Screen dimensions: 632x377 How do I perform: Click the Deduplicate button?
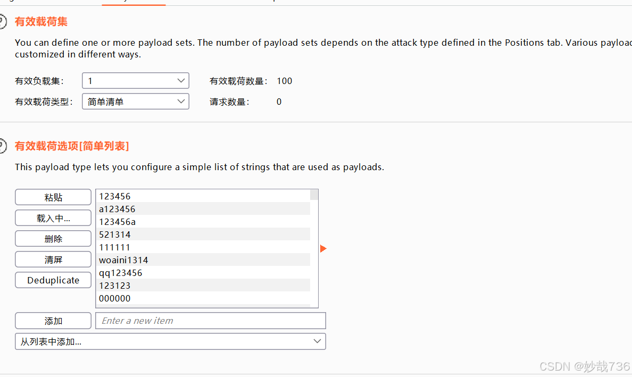[53, 280]
